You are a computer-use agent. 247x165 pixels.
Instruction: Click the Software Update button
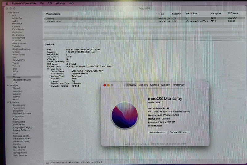click(179, 132)
